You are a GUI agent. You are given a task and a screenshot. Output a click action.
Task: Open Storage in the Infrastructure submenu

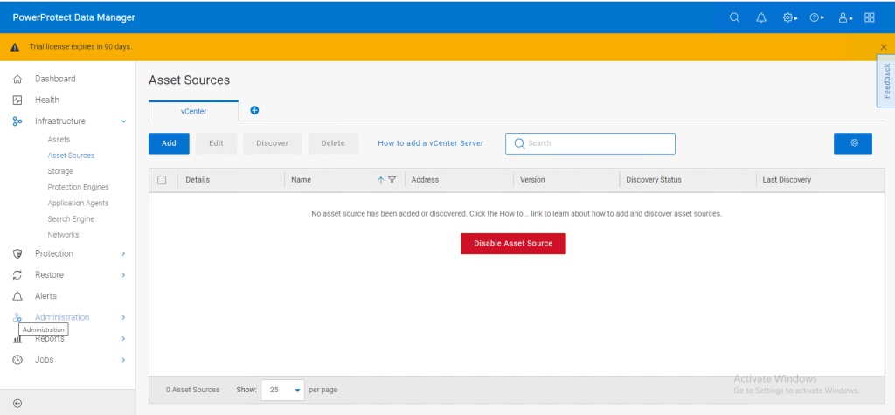60,171
